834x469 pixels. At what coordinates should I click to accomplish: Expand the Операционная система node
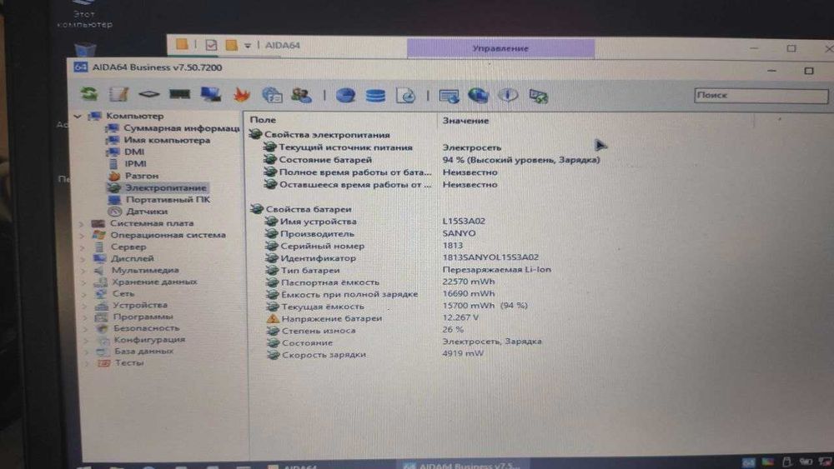point(82,235)
